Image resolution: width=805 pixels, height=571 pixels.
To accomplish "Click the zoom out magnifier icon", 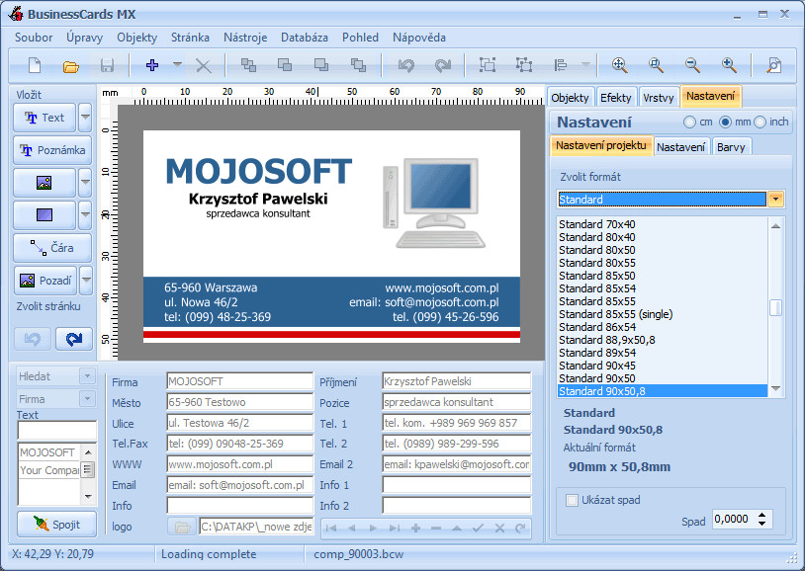I will 692,65.
